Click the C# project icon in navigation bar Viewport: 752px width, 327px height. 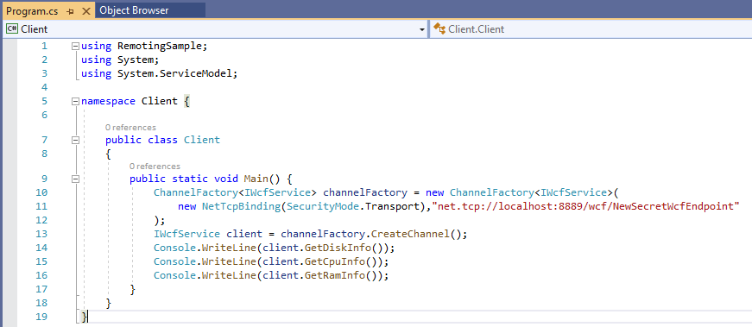pos(12,29)
